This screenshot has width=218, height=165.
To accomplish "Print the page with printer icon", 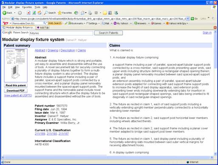I will coord(90,13).
